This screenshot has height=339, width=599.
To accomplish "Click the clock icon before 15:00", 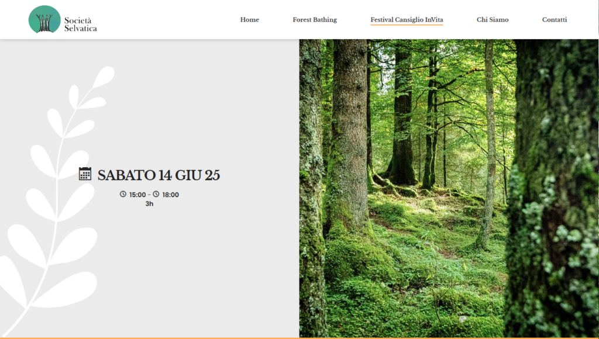I will click(x=123, y=194).
